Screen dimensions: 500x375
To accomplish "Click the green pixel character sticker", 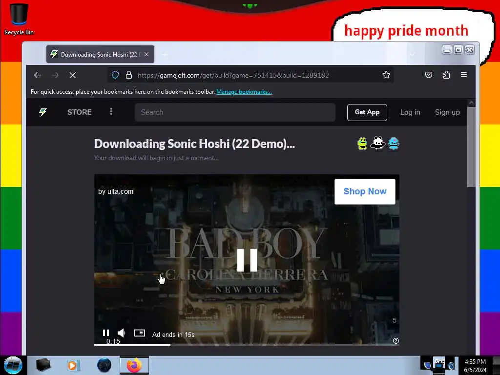I will 363,144.
